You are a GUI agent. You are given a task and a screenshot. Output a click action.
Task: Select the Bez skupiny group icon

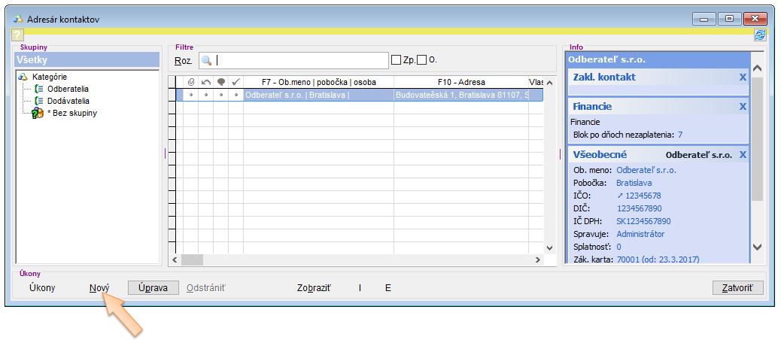click(37, 113)
